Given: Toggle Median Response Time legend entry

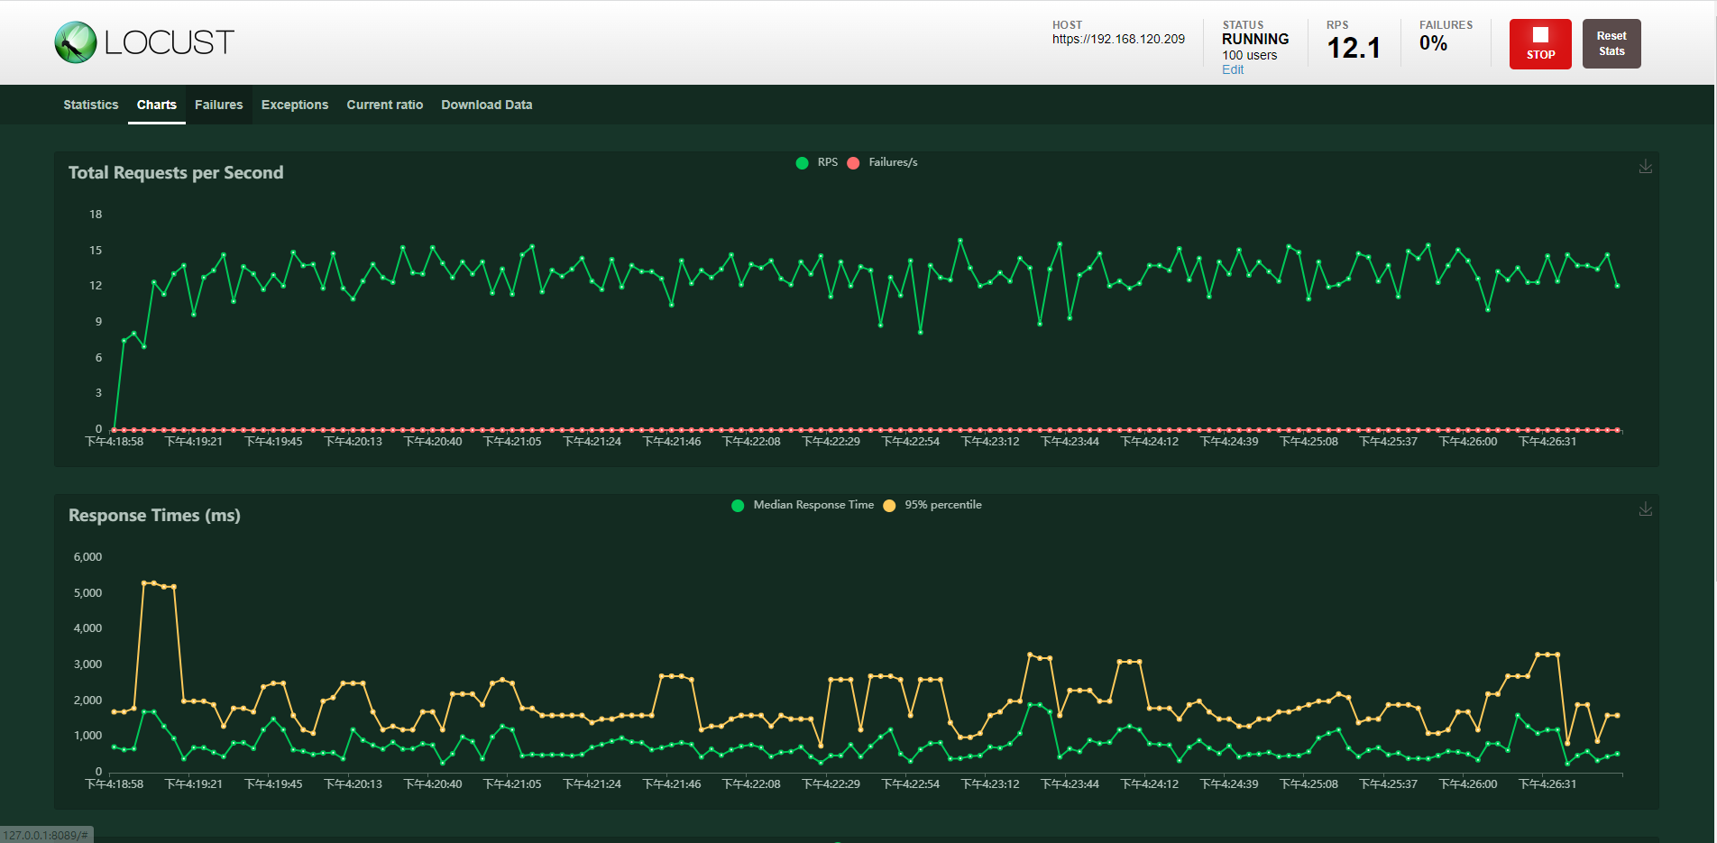Looking at the screenshot, I should pos(803,505).
